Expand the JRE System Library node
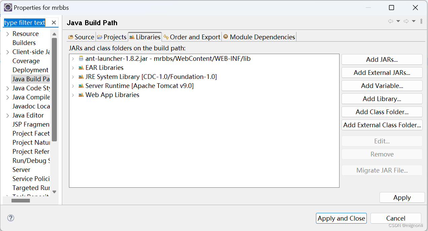 [74, 77]
